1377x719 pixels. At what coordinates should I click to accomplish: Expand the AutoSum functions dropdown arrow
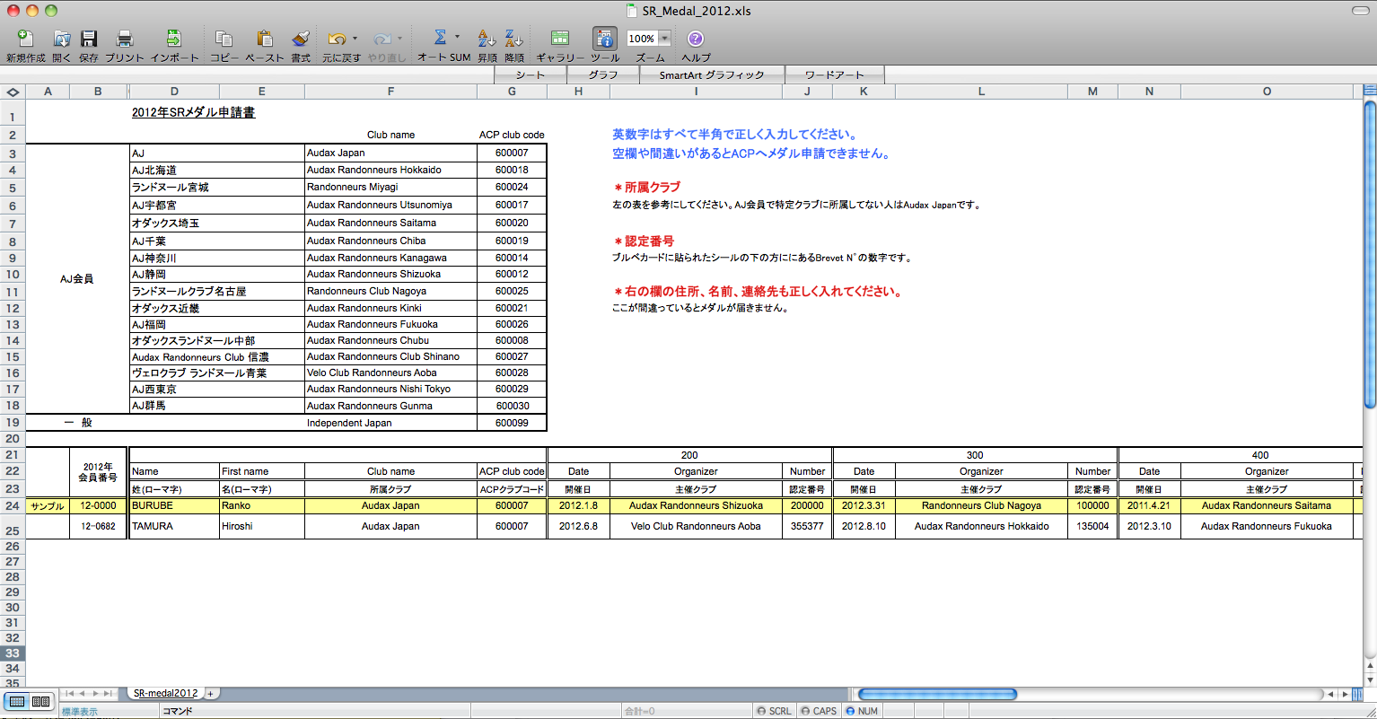coord(457,38)
